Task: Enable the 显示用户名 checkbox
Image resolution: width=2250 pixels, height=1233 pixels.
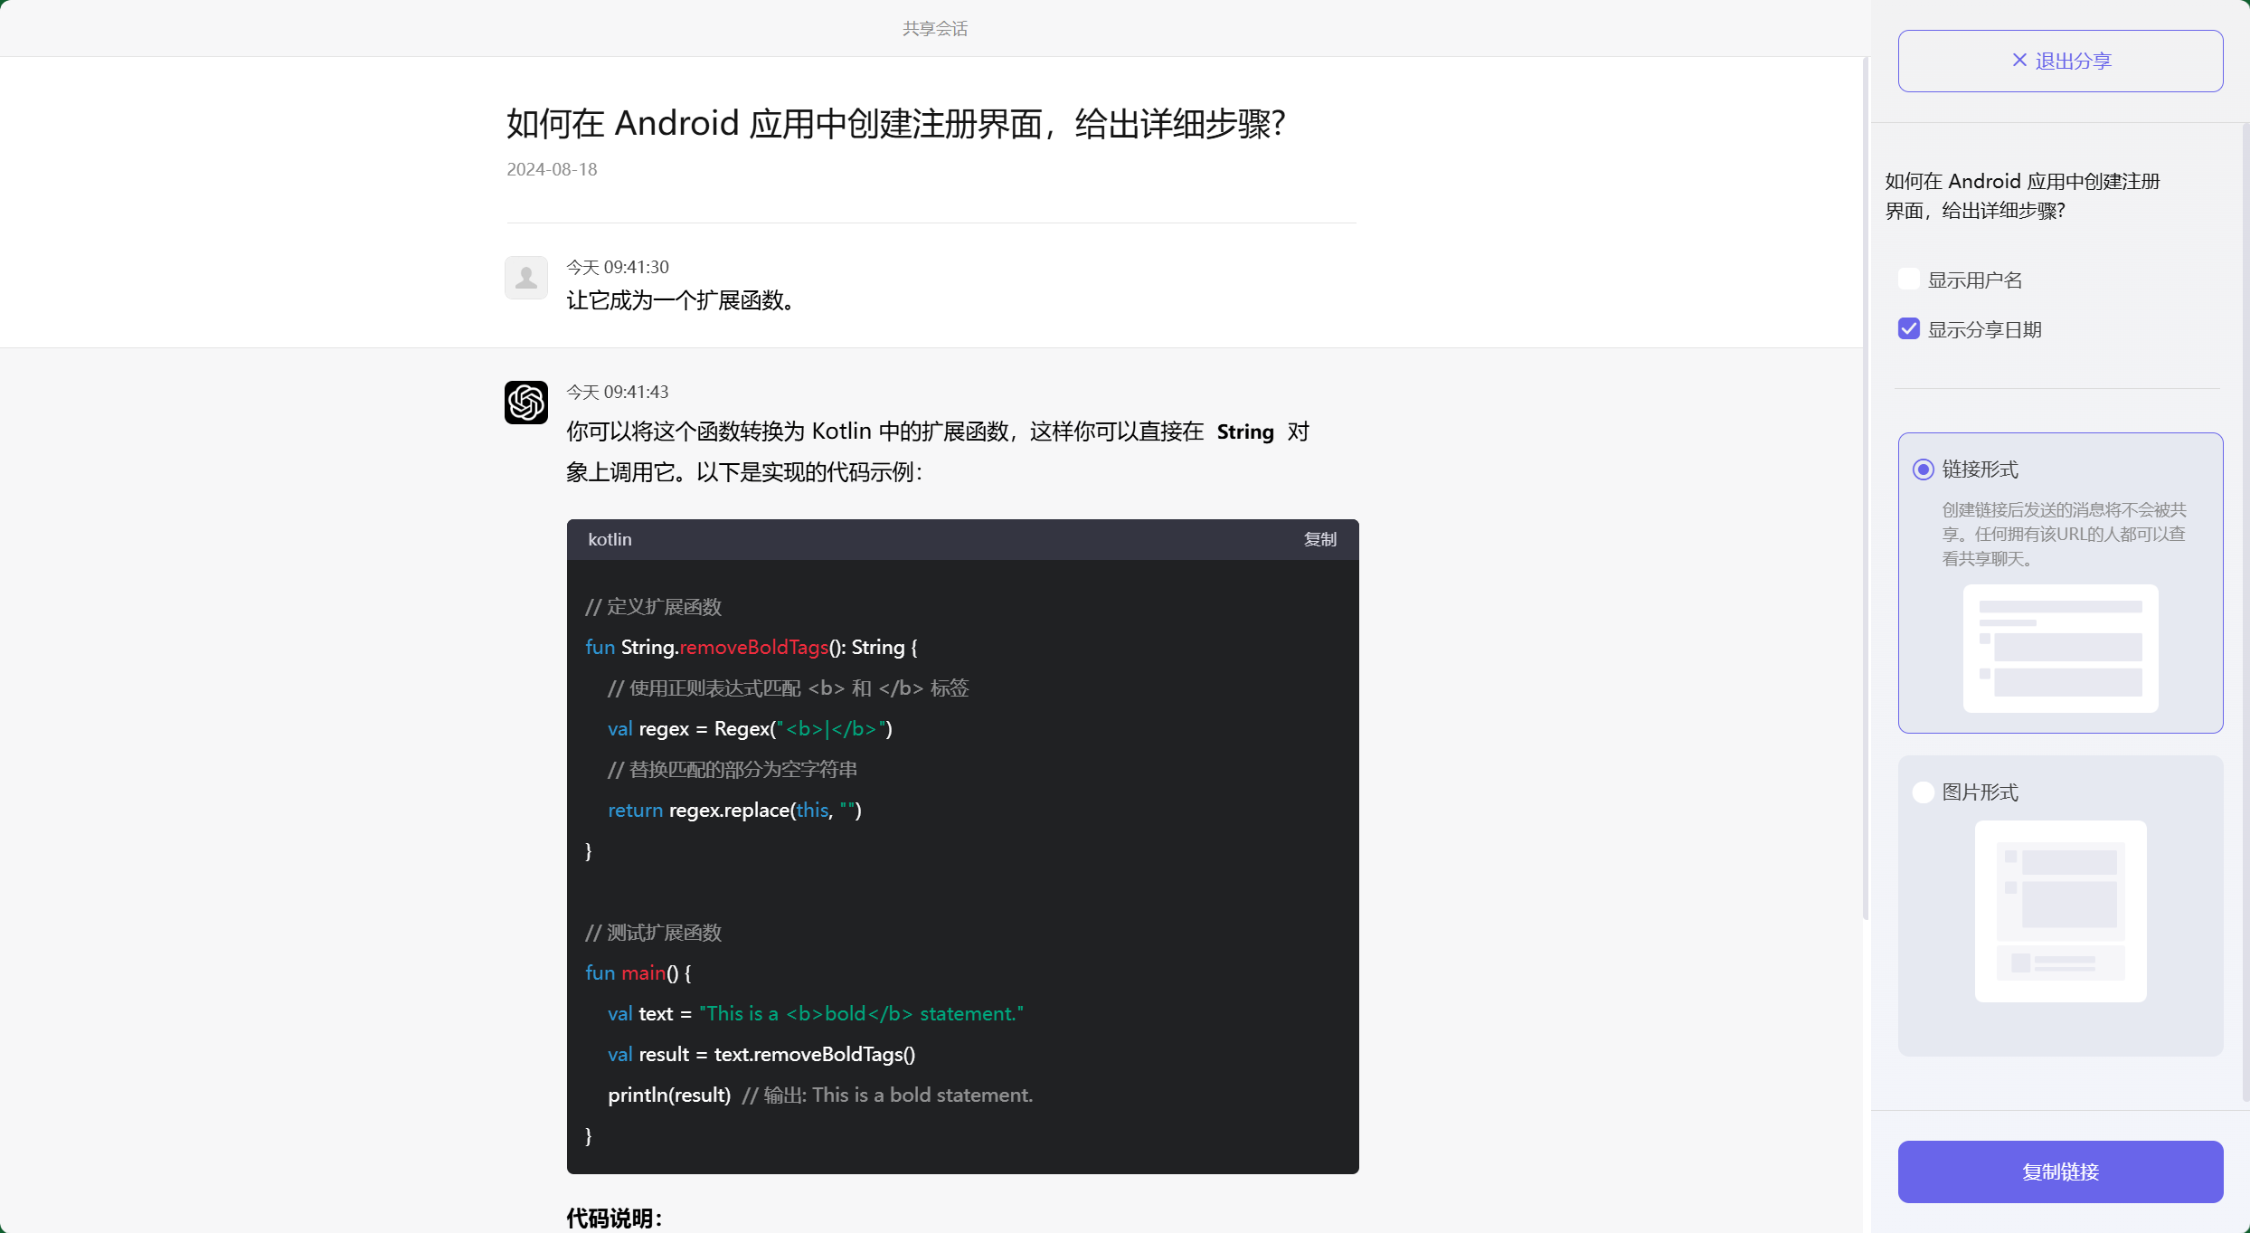Action: click(x=1908, y=279)
